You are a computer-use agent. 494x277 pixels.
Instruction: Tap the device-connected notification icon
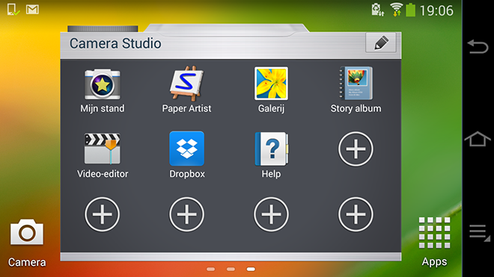13,10
